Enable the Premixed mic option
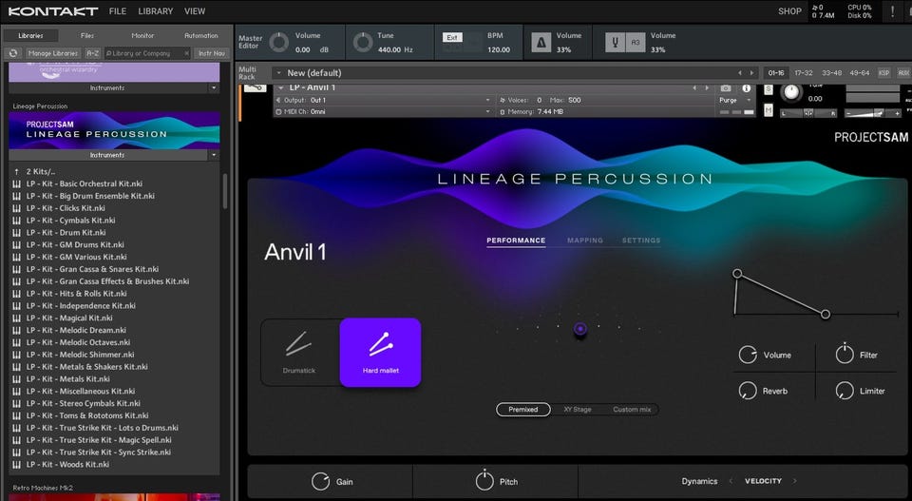The height and width of the screenshot is (501, 912). pos(523,410)
